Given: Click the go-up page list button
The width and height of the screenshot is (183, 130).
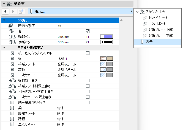Looking at the screenshot, I should pyautogui.click(x=21, y=12).
